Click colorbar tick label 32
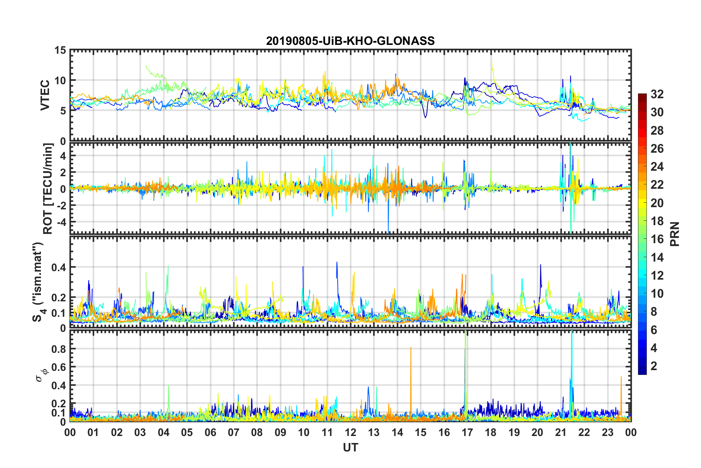The image size is (701, 468). [657, 94]
